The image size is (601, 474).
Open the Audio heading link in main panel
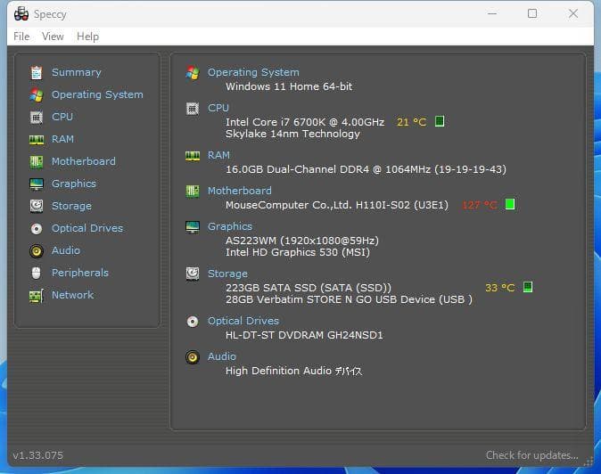coord(221,356)
